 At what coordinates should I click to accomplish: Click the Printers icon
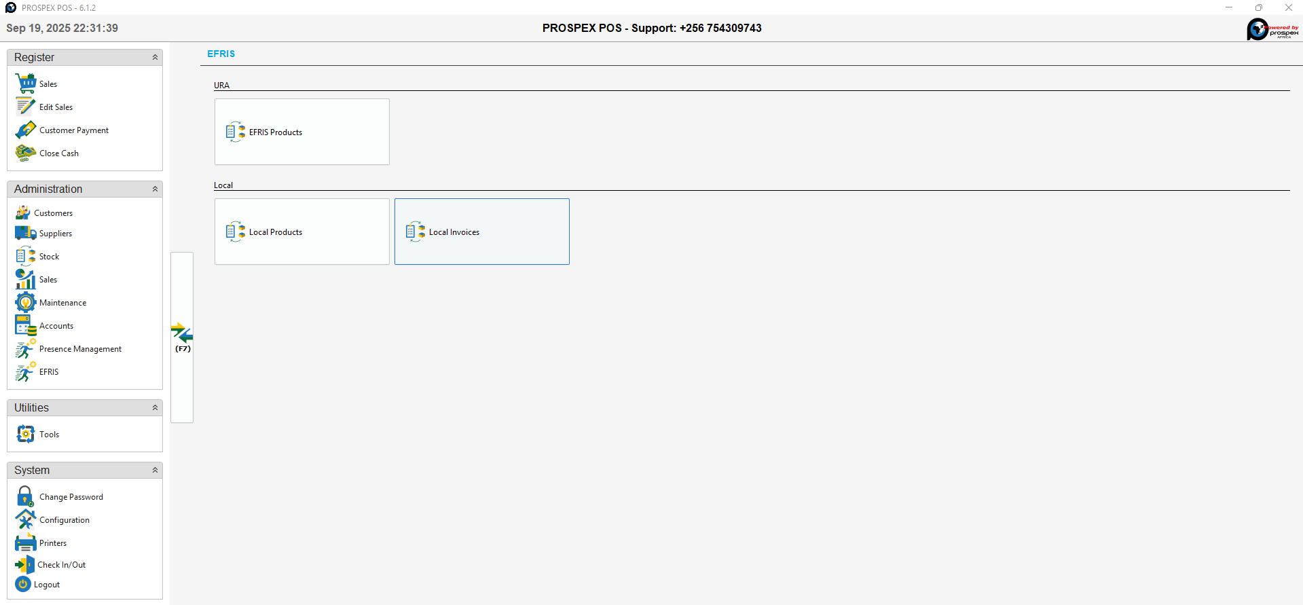pos(26,543)
